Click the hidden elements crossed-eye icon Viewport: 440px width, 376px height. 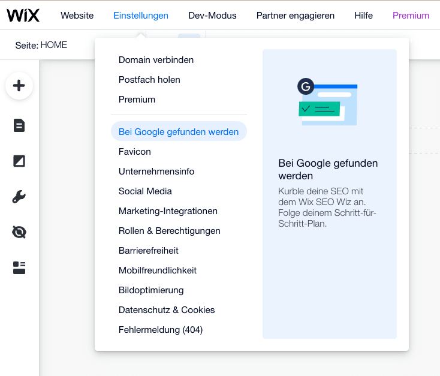click(19, 232)
